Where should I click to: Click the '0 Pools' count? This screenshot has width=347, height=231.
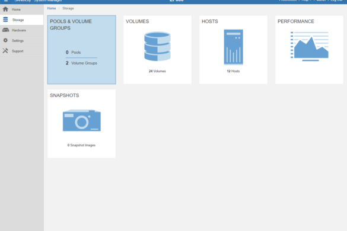point(73,52)
